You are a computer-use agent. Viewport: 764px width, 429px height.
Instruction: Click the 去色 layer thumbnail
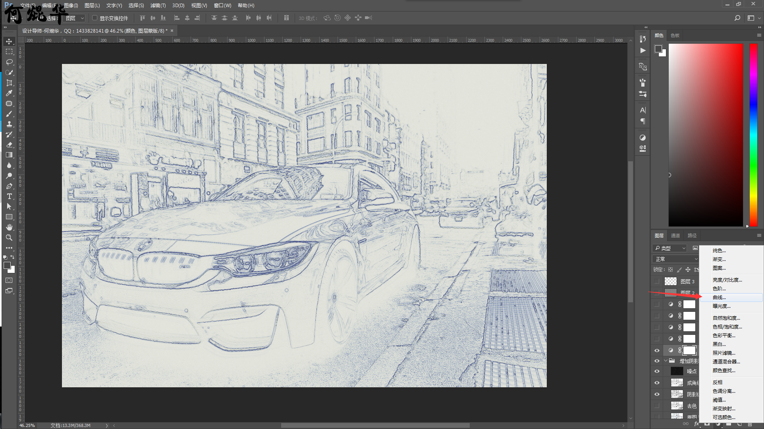click(x=677, y=406)
